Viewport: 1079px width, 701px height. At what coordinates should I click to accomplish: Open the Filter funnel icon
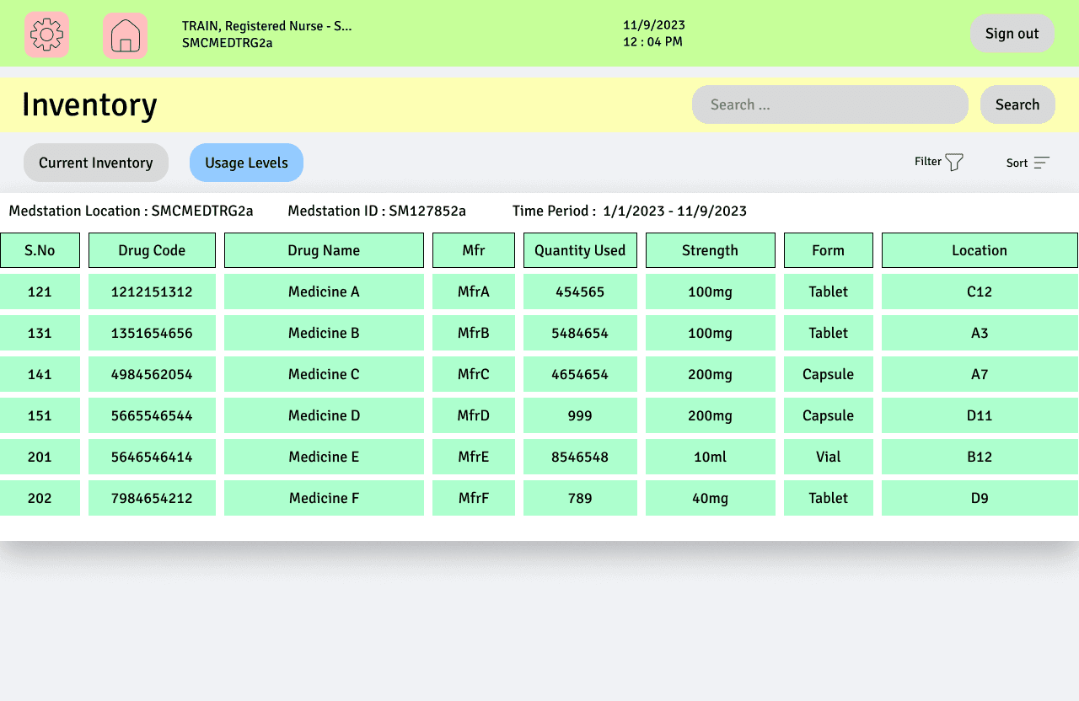(x=954, y=162)
